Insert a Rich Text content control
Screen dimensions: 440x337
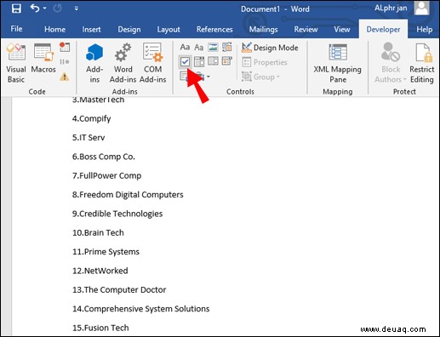click(185, 47)
